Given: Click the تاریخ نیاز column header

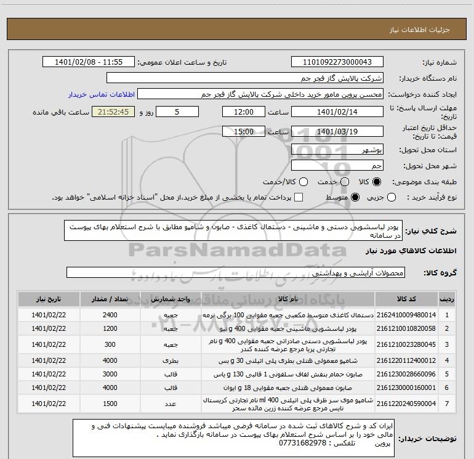Looking at the screenshot, I should pos(49,299).
